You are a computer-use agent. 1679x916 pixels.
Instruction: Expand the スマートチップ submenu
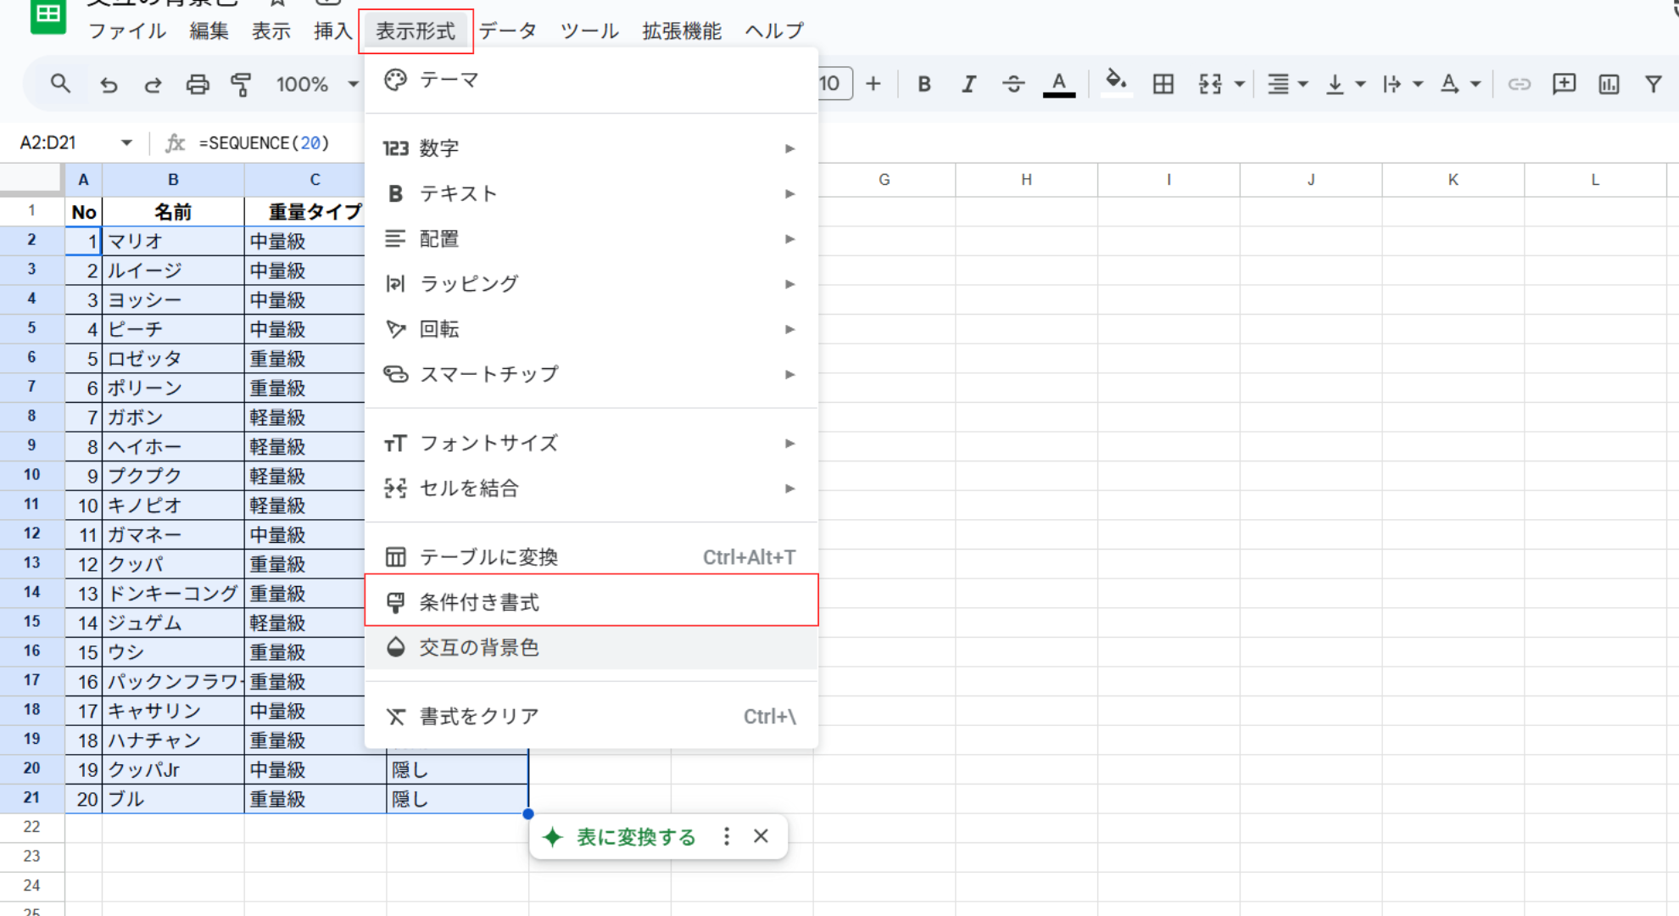(591, 374)
